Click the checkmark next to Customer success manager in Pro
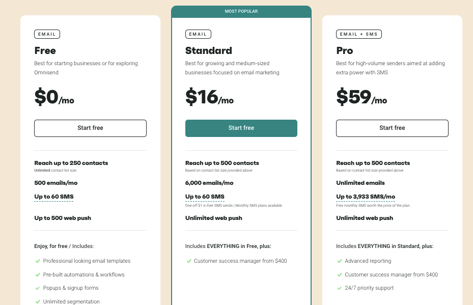Viewport: 473px width, 305px height. [340, 274]
